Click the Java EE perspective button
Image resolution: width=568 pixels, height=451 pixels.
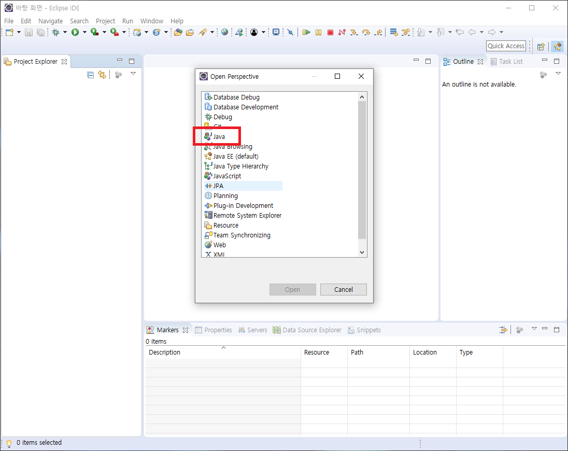(557, 46)
